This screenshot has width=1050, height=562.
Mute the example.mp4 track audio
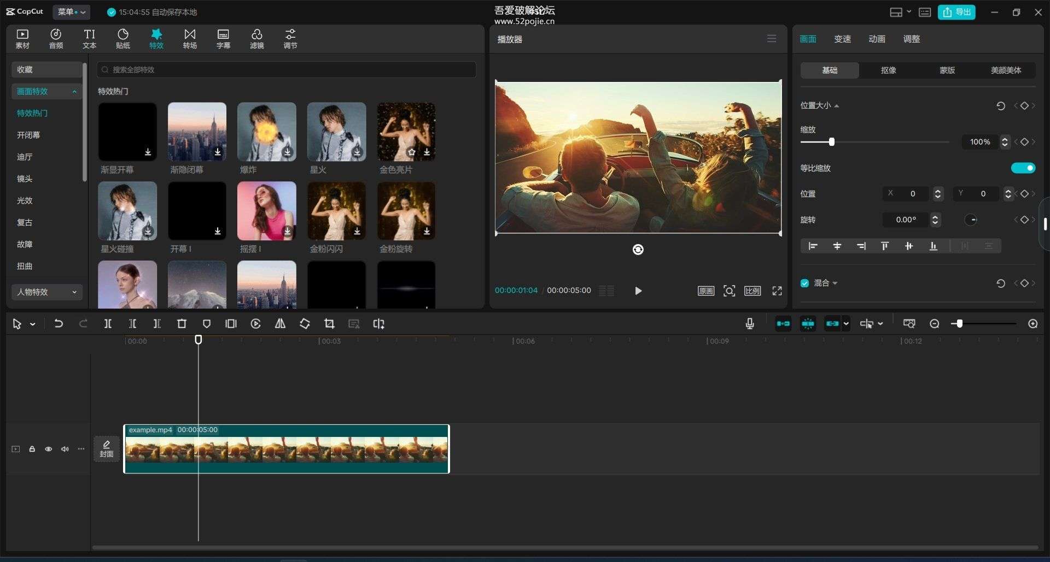(x=65, y=448)
